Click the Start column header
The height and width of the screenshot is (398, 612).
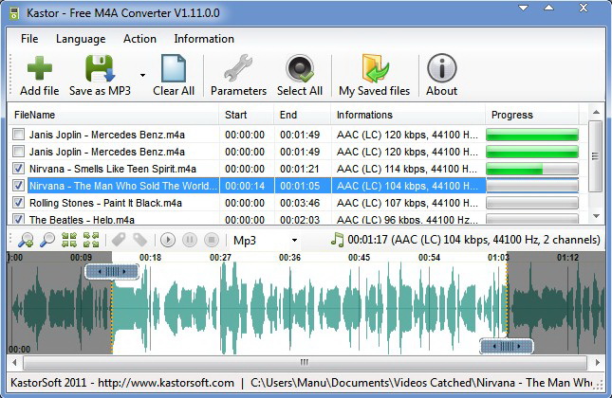tap(247, 115)
